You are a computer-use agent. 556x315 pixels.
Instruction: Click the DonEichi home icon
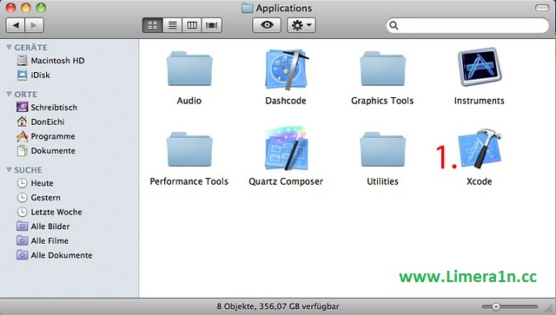22,121
